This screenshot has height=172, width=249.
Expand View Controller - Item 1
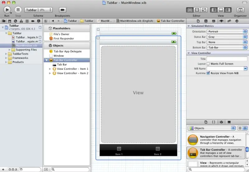coord(50,69)
